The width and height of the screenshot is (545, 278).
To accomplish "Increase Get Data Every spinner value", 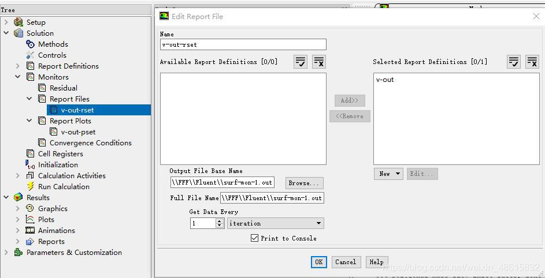I will point(219,221).
